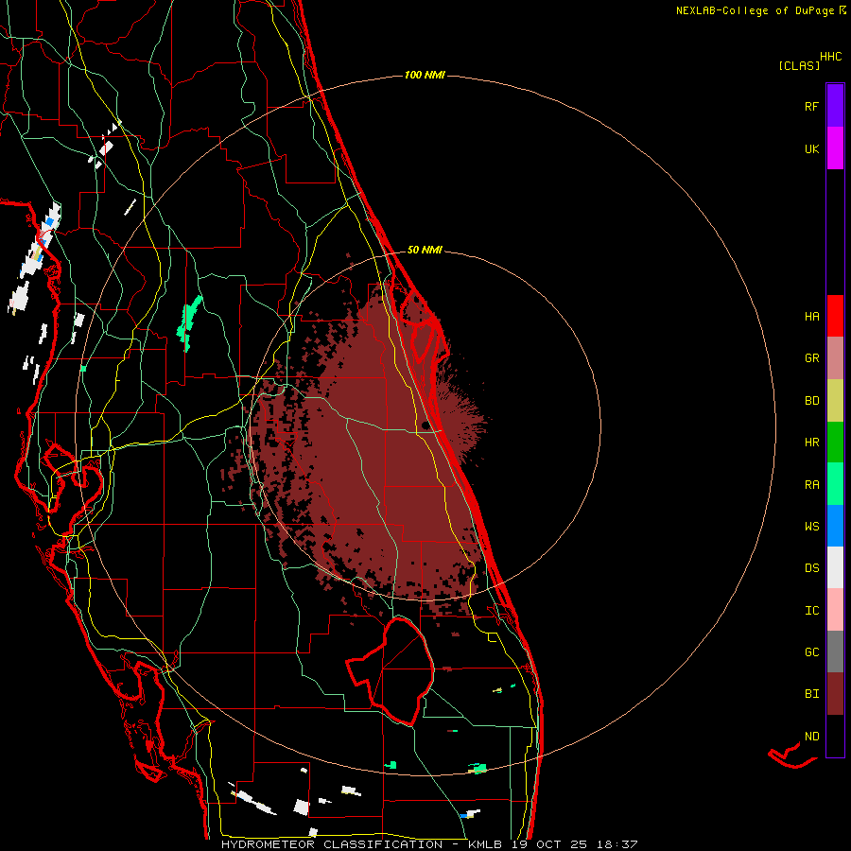Click the red HA legend color swatch
The width and height of the screenshot is (851, 851).
(835, 316)
